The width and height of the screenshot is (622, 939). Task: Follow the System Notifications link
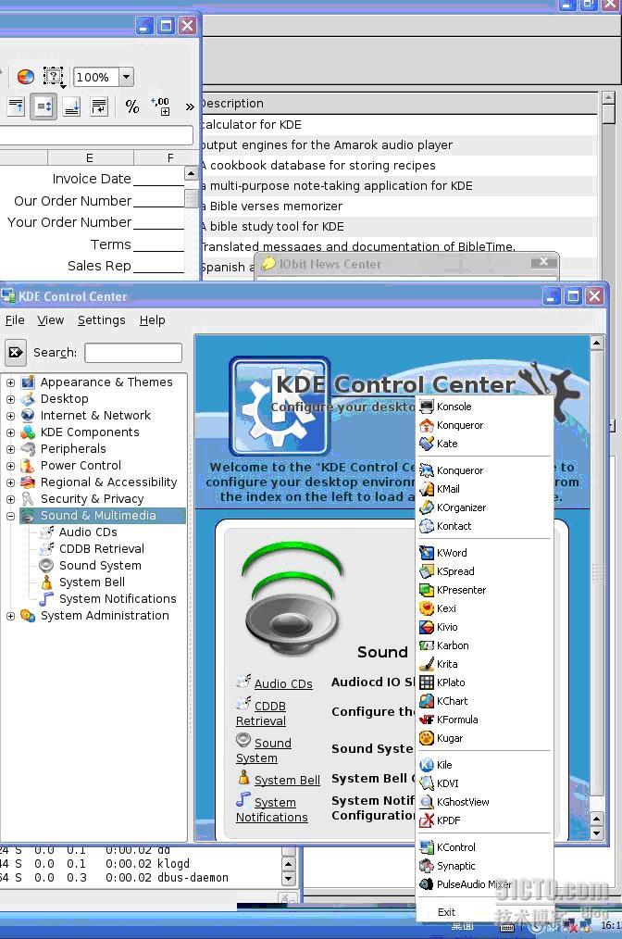[x=272, y=809]
